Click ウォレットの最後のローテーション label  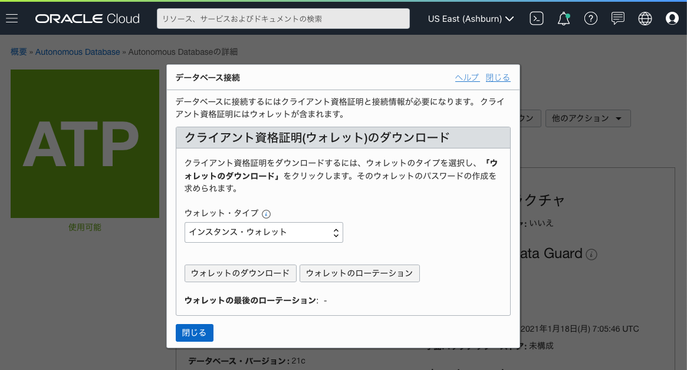pos(251,300)
